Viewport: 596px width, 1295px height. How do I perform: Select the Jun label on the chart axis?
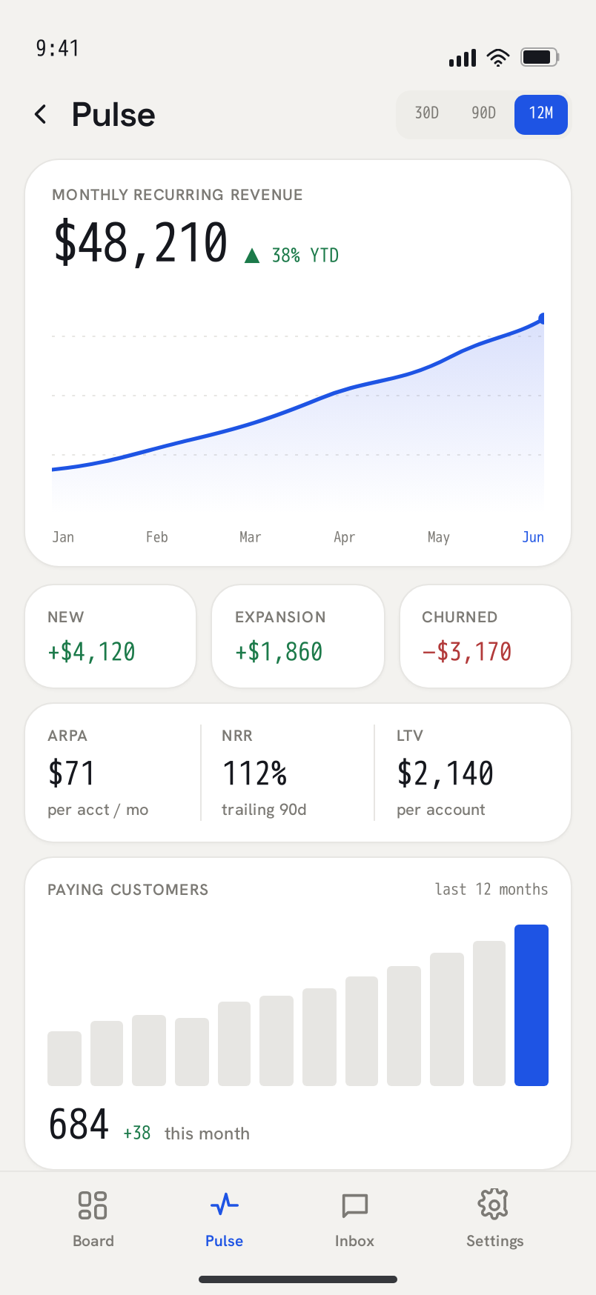533,537
